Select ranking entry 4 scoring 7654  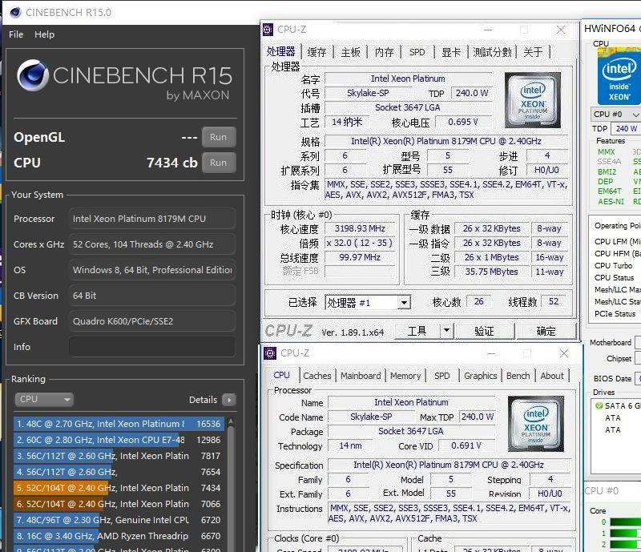pos(119,472)
